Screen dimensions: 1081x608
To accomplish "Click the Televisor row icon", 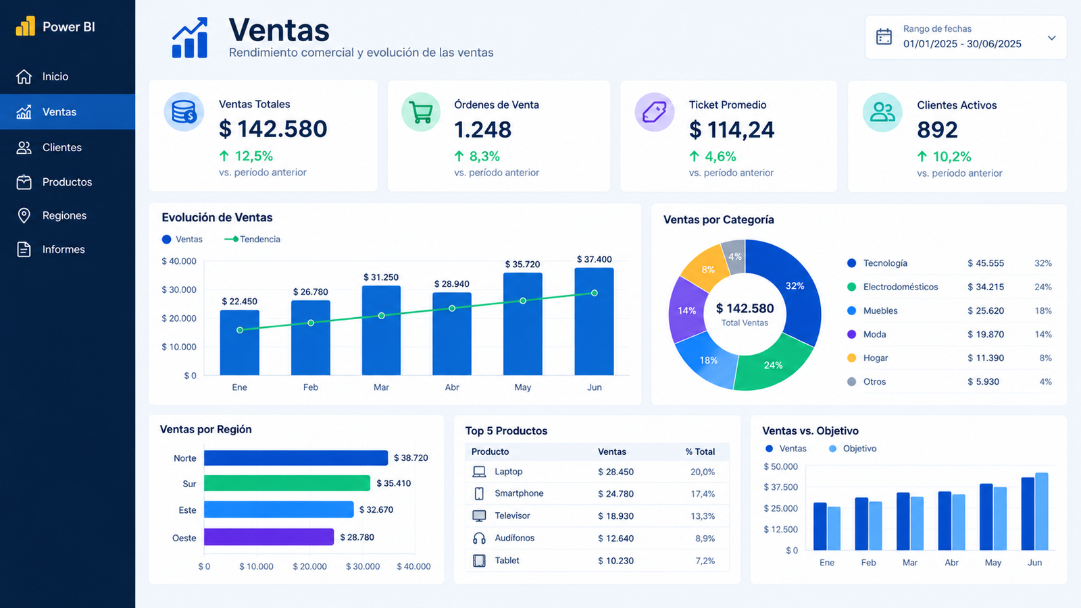I will 479,516.
